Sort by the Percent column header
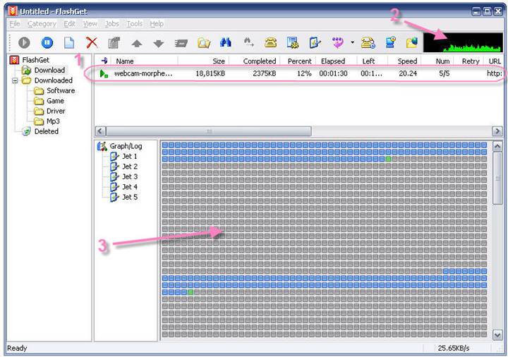 tap(299, 61)
